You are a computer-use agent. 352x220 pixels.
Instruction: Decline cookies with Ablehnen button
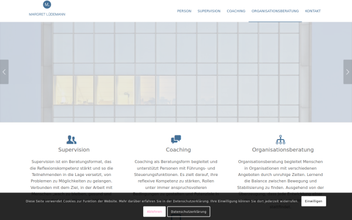pyautogui.click(x=154, y=212)
